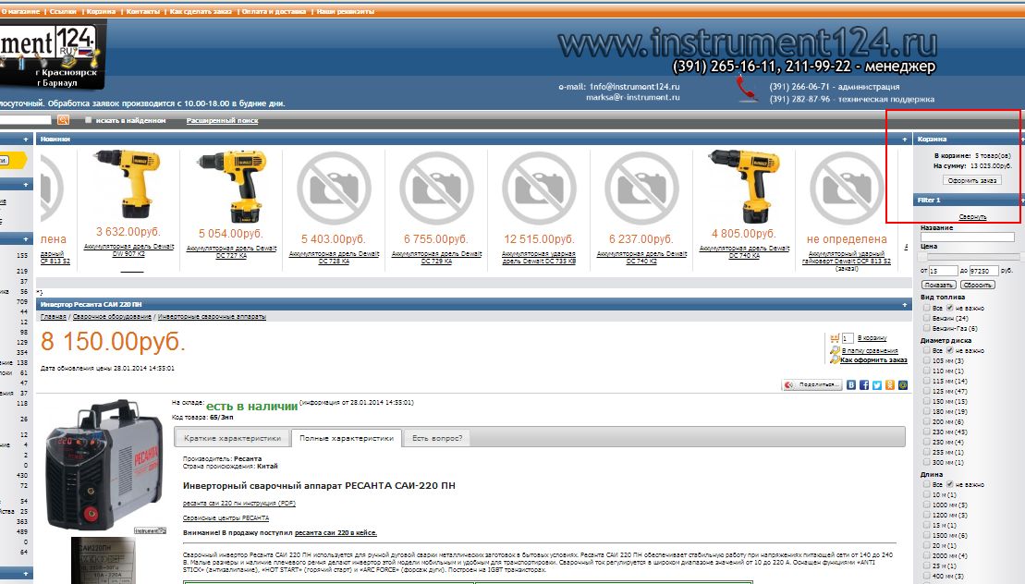Screen dimensions: 1025x584
Task: Toggle the plus on the Новинки panel header
Action: [905, 140]
